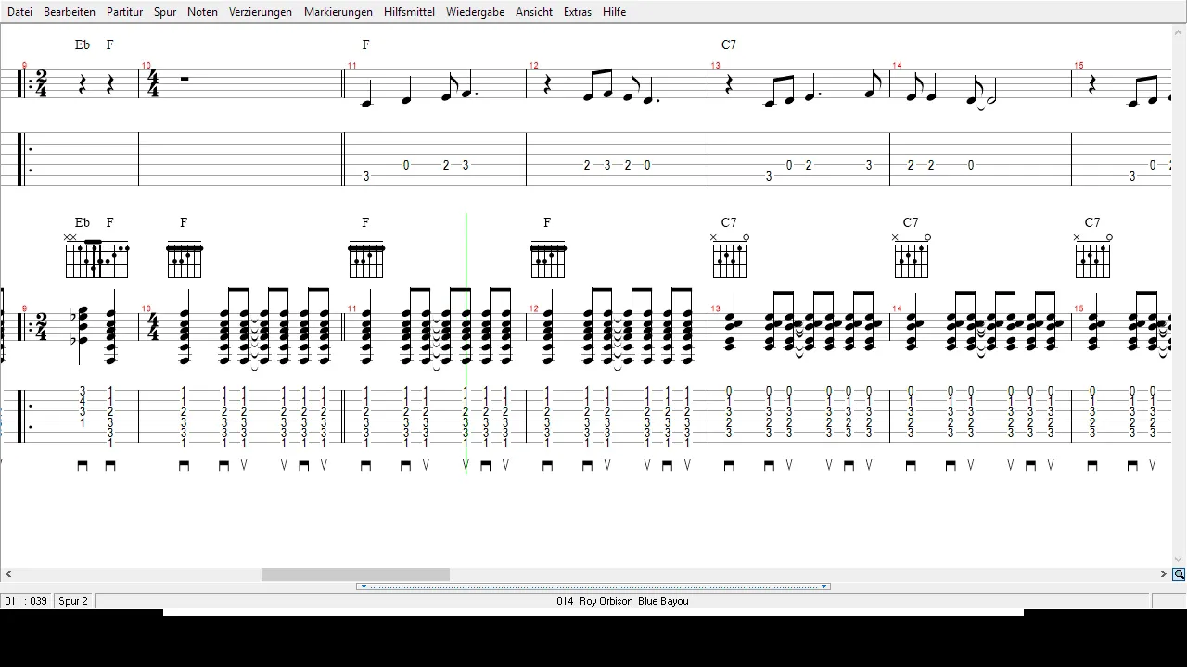1187x667 pixels.
Task: Open the Ansicht menu
Action: coord(534,12)
